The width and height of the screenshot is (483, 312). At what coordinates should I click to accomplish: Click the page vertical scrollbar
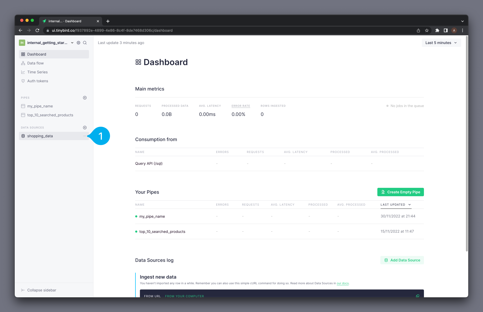pyautogui.click(x=467, y=144)
